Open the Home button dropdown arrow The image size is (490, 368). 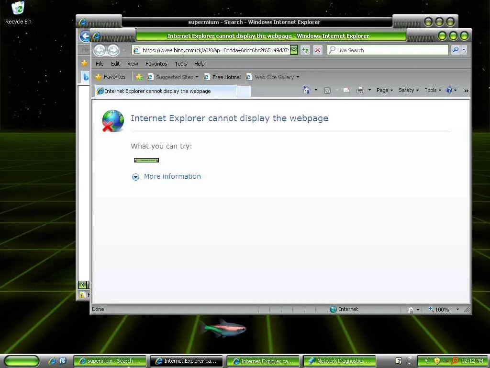tap(316, 90)
